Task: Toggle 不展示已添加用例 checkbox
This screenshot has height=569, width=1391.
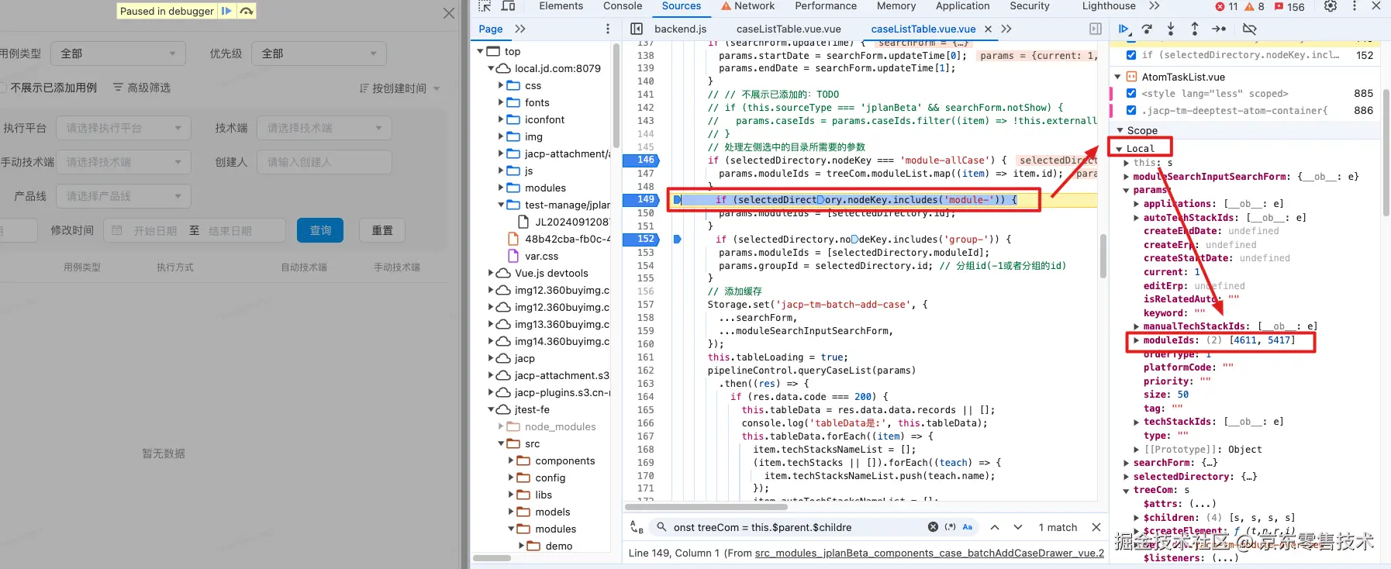Action: pos(3,88)
